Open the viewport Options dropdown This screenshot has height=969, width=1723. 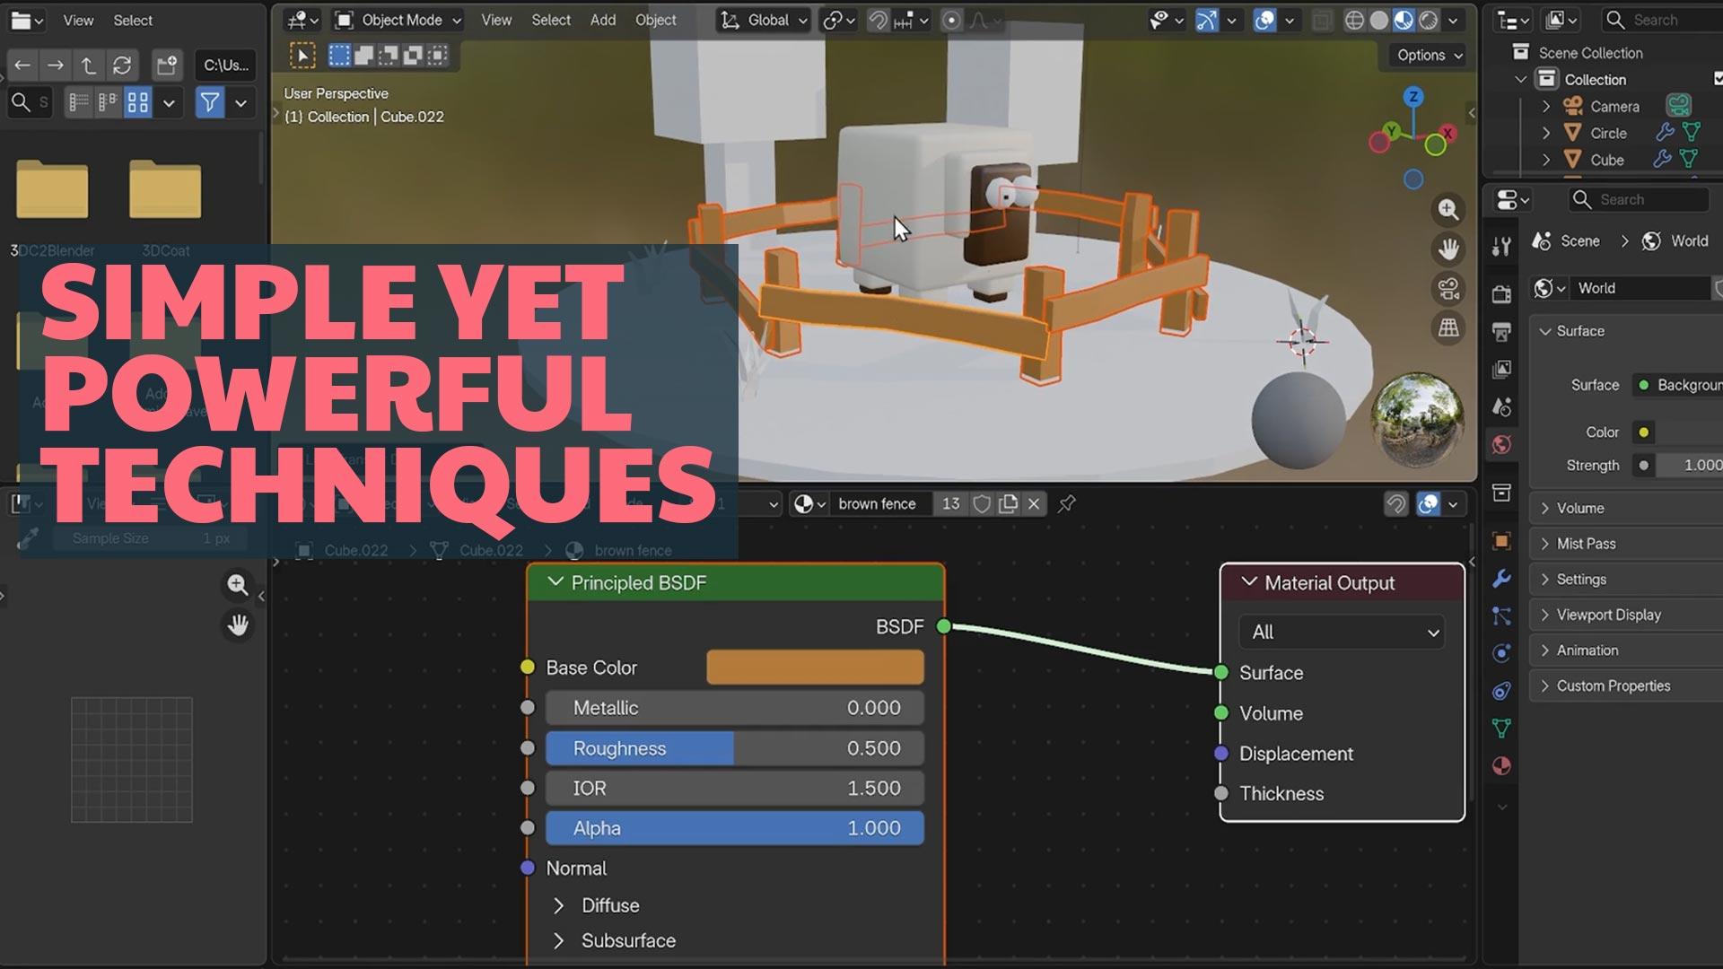pos(1429,56)
